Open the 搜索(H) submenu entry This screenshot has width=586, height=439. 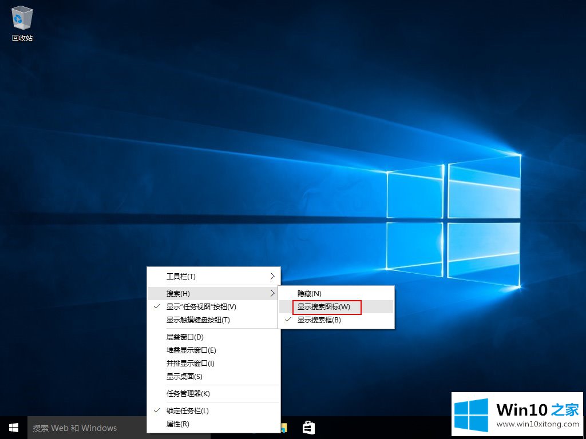[x=214, y=293]
